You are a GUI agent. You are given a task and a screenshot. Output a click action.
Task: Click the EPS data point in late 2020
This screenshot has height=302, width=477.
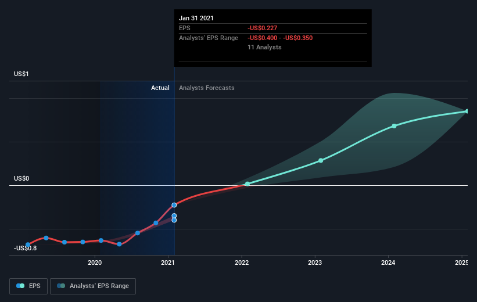click(x=156, y=223)
